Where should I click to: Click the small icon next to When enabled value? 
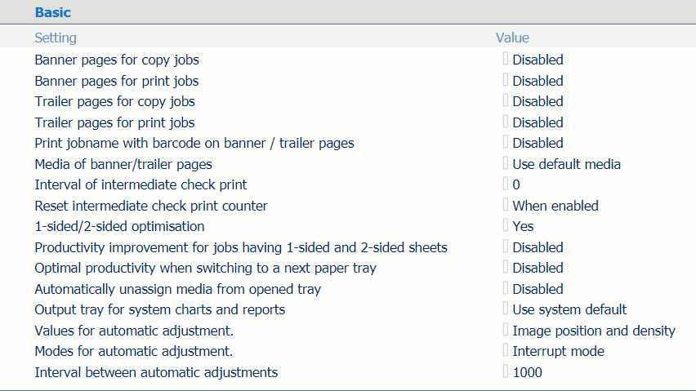(506, 205)
